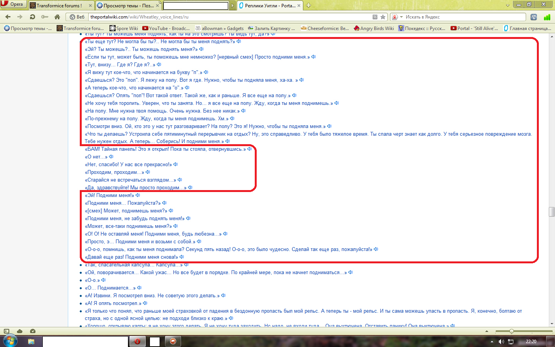This screenshot has height=347, width=555.
Task: Click the Веб site badge in address bar
Action: point(77,17)
